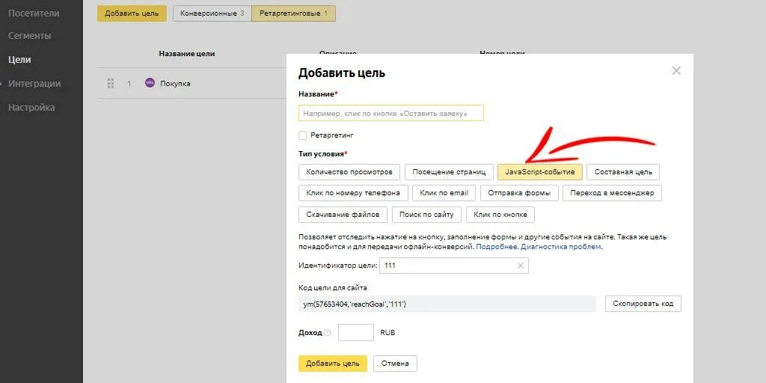The width and height of the screenshot is (766, 383).
Task: Select Скачивание файлов condition type
Action: pos(343,215)
